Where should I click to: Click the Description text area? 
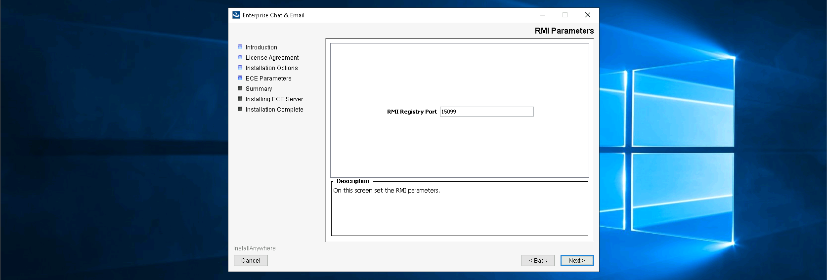point(459,210)
